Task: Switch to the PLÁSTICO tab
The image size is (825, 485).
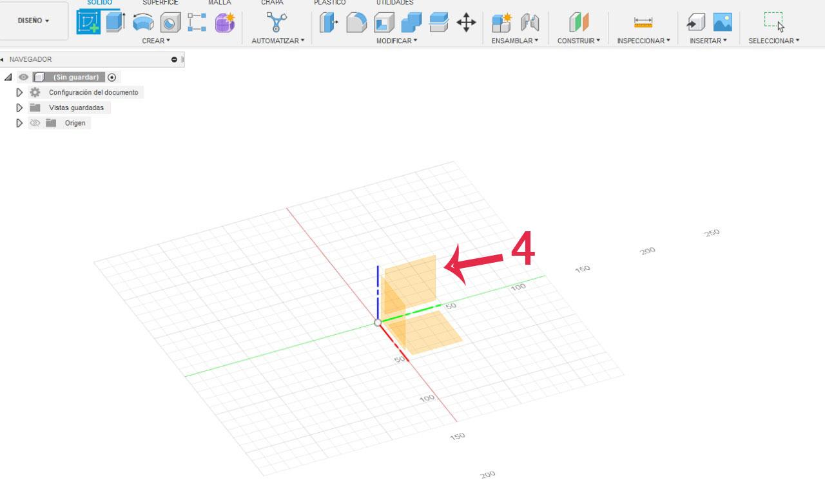Action: [x=329, y=3]
